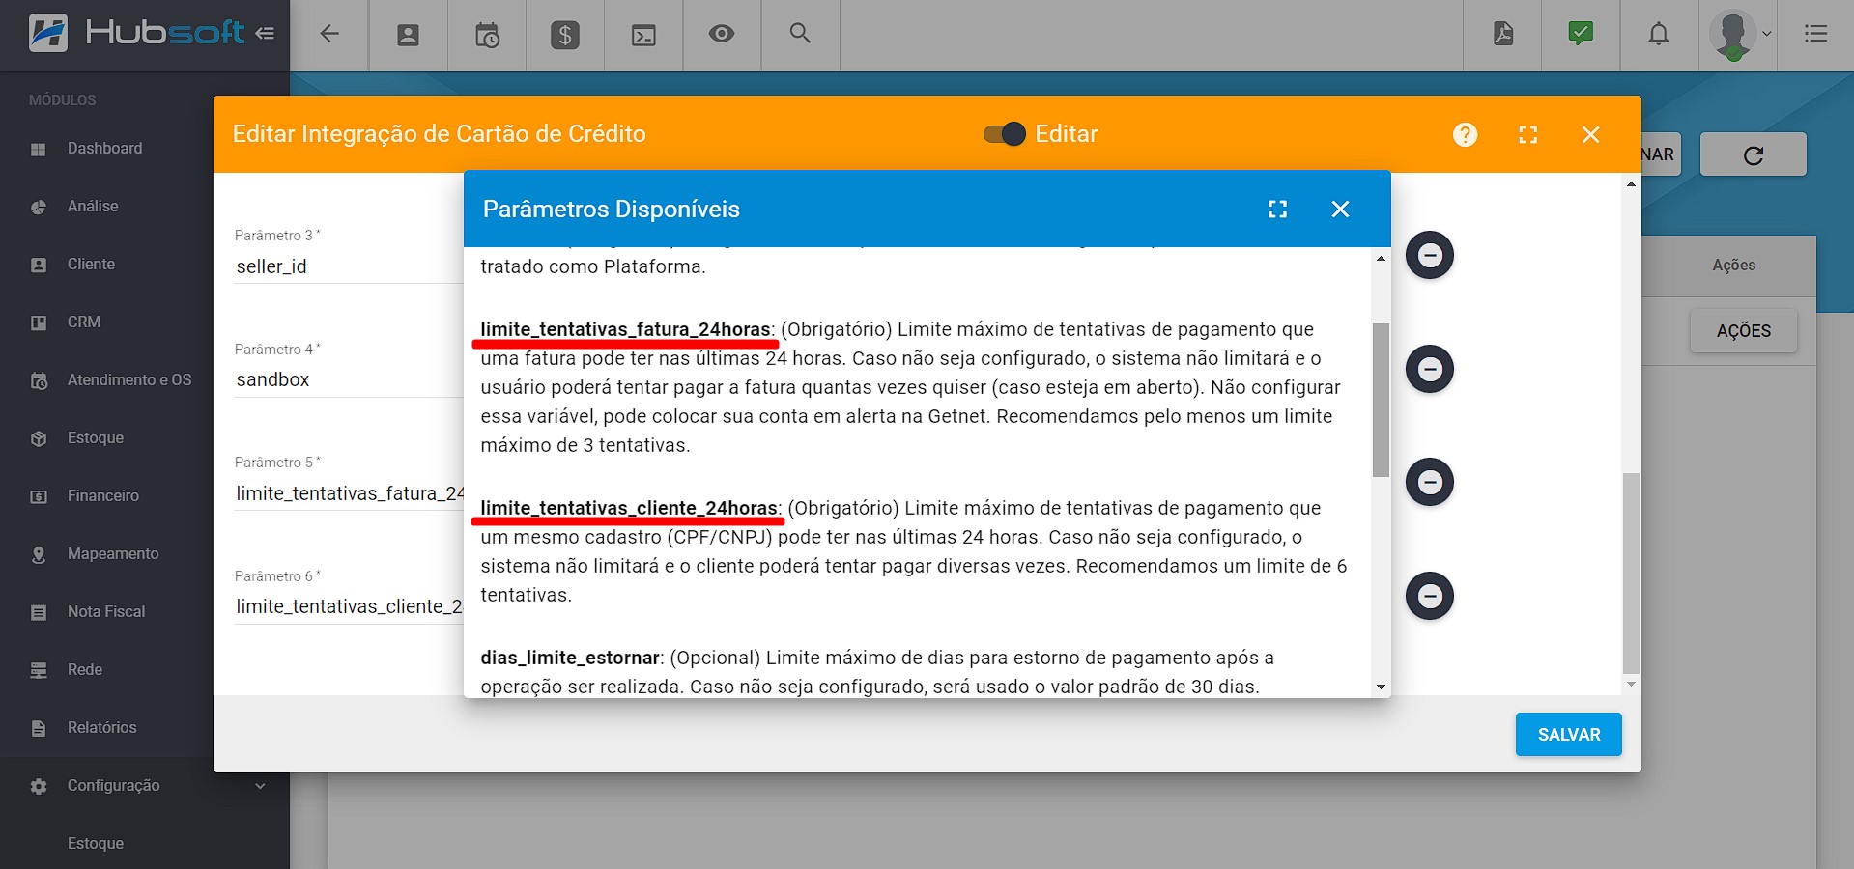The image size is (1854, 869).
Task: Click limite_tentativas_cliente_24horas parameter name
Action: (629, 508)
